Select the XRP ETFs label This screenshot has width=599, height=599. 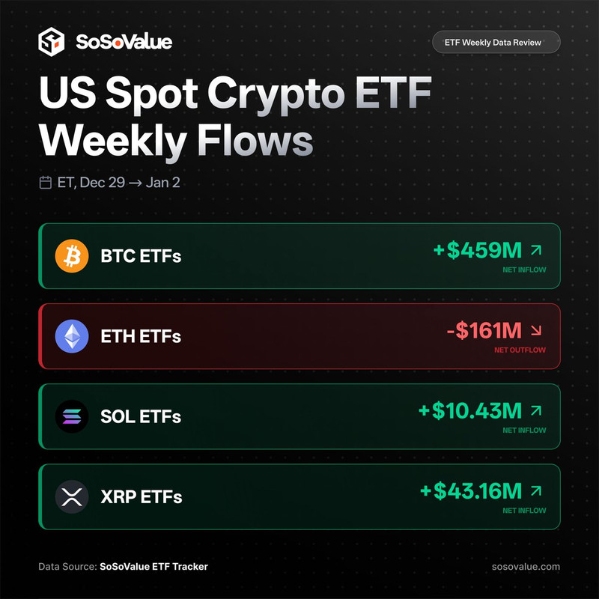pos(141,496)
